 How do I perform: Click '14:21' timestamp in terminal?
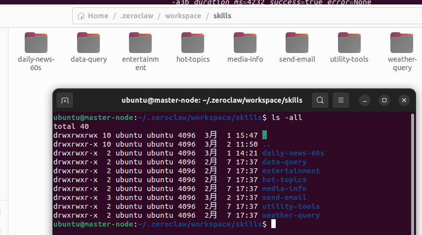247,153
